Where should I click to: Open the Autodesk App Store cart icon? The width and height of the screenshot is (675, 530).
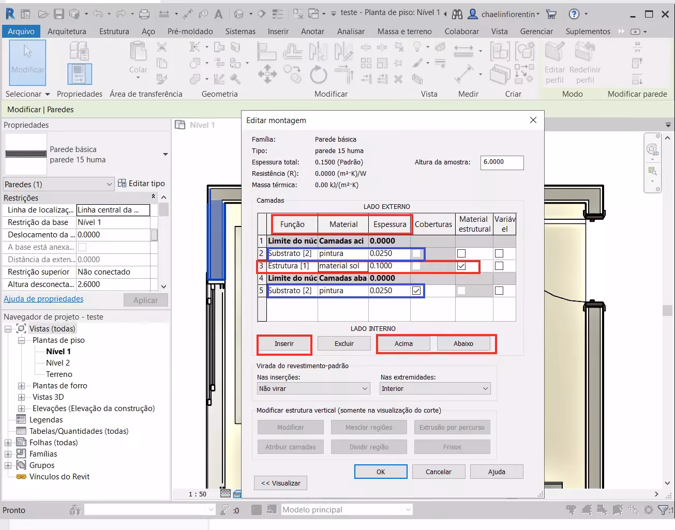tap(551, 14)
